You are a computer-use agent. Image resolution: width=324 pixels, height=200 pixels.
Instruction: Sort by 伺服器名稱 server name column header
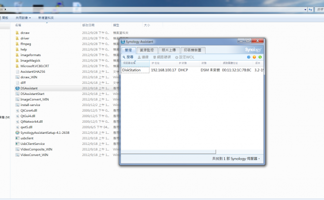tap(135, 63)
